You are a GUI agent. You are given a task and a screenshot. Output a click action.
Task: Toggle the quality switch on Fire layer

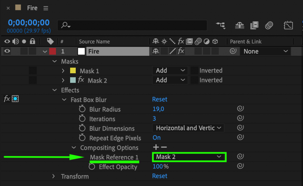[173, 51]
